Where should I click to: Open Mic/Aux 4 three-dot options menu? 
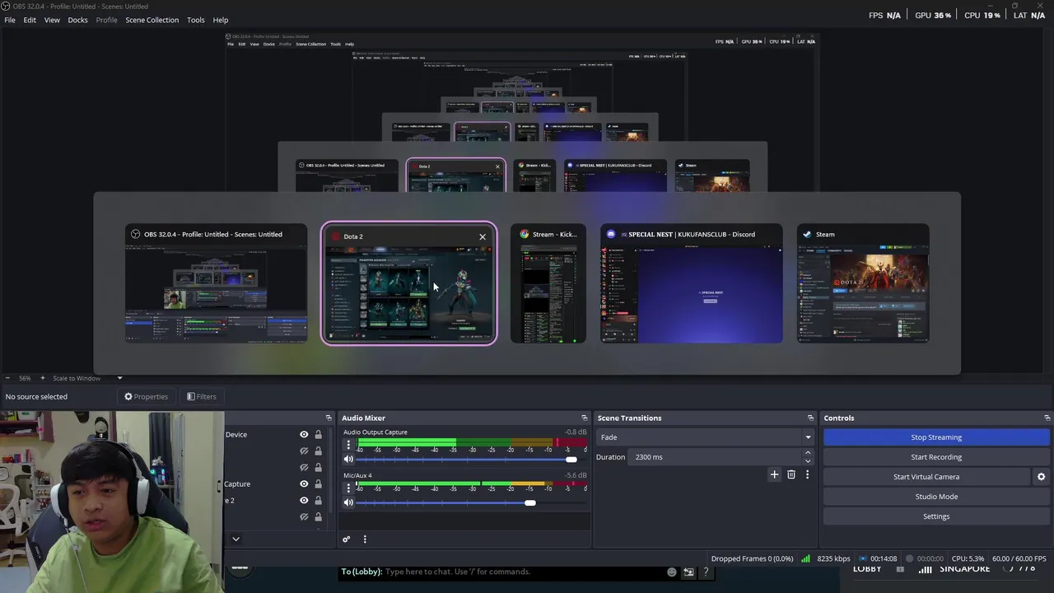pyautogui.click(x=348, y=488)
